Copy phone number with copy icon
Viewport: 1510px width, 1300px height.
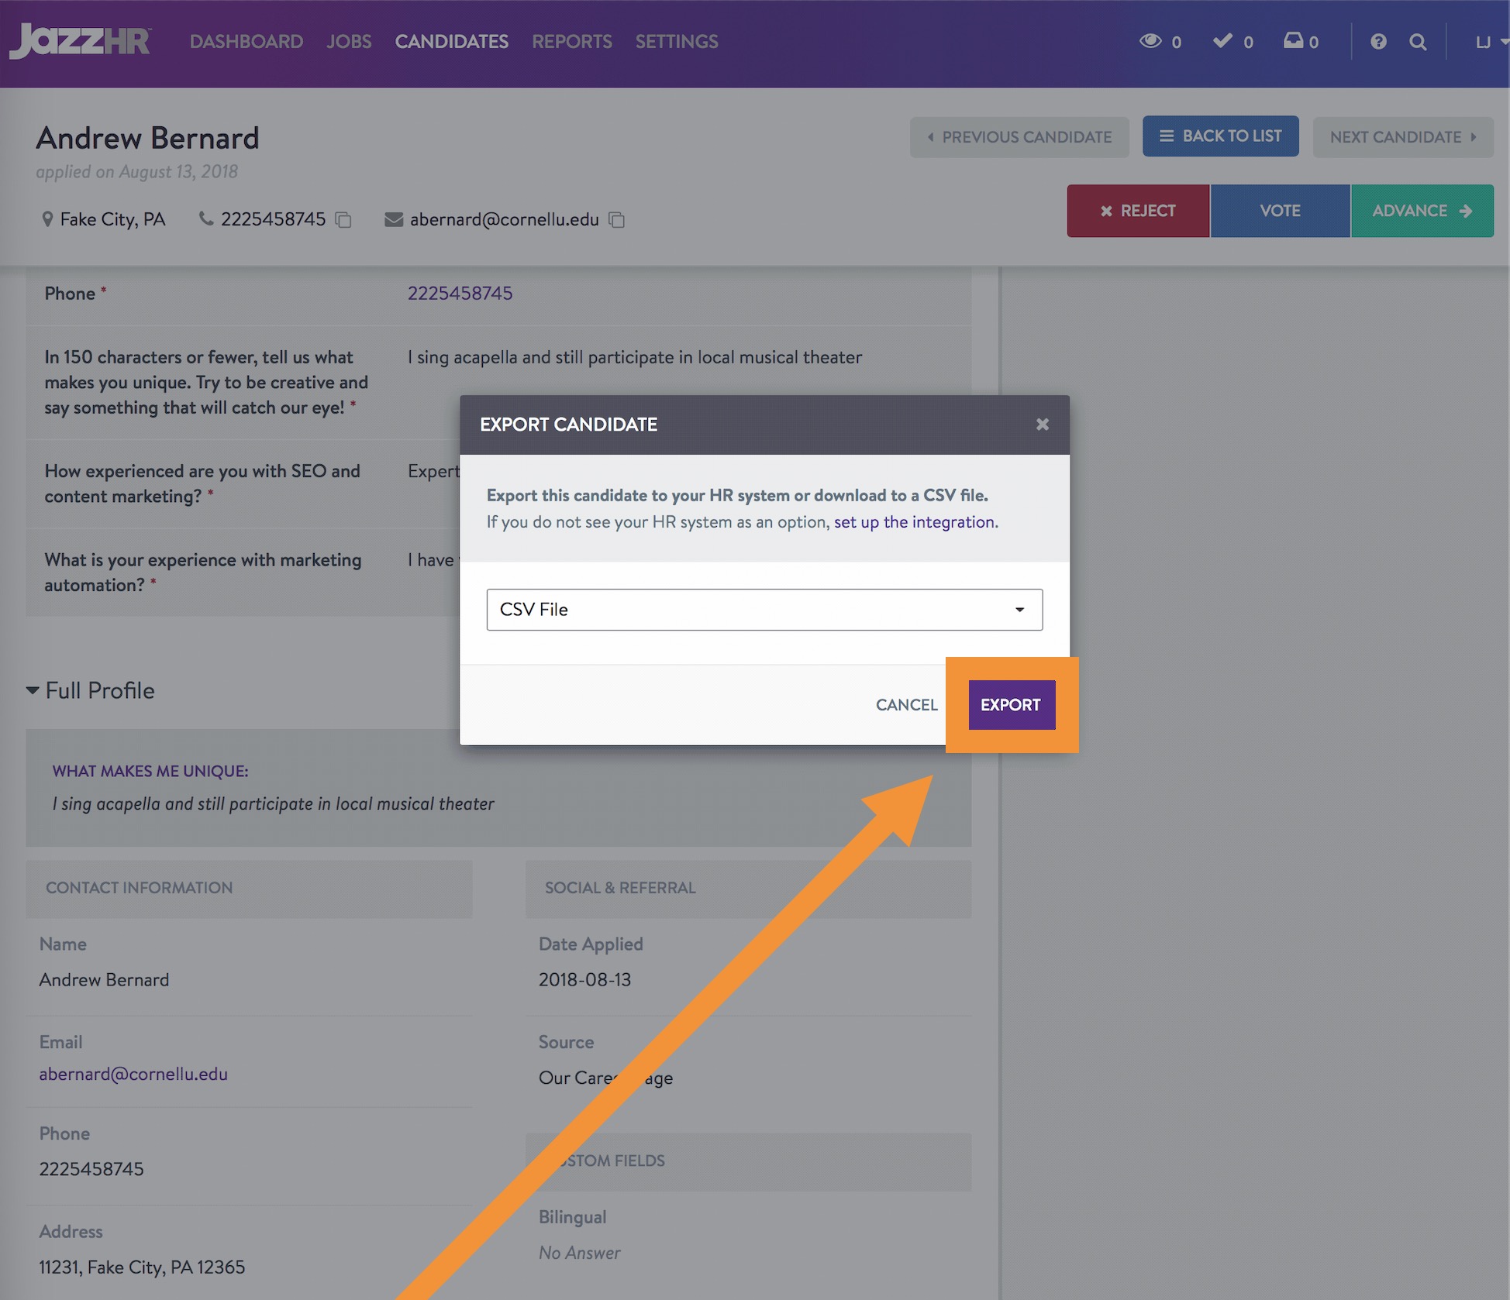(x=343, y=220)
